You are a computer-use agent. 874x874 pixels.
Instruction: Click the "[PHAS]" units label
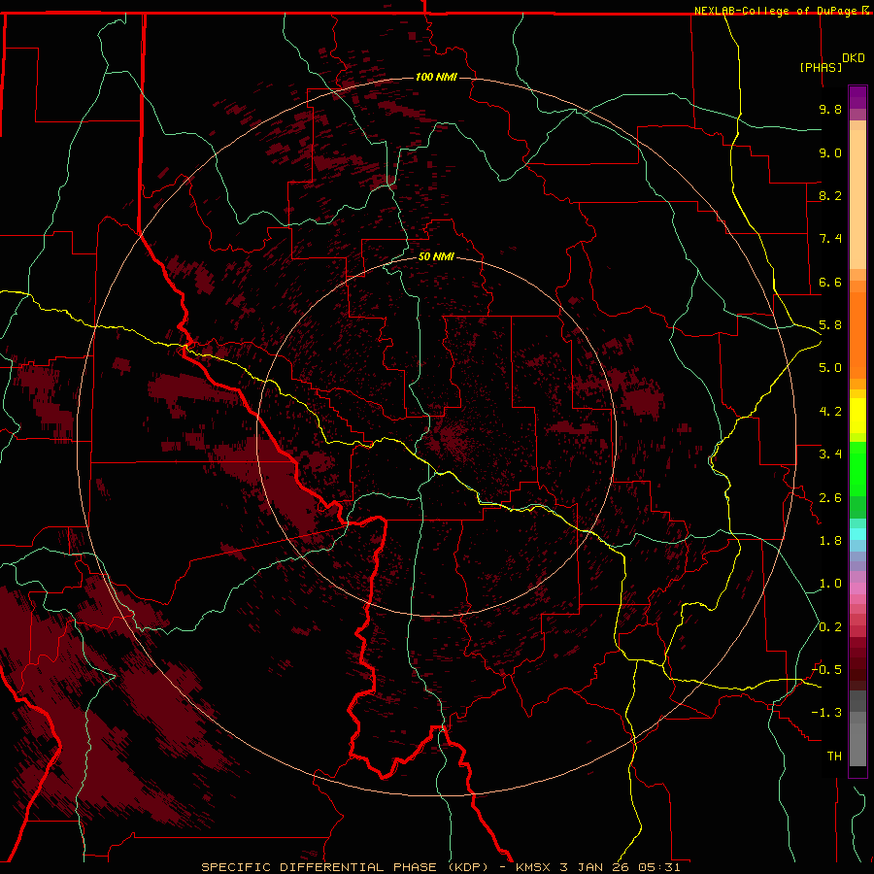(x=821, y=67)
